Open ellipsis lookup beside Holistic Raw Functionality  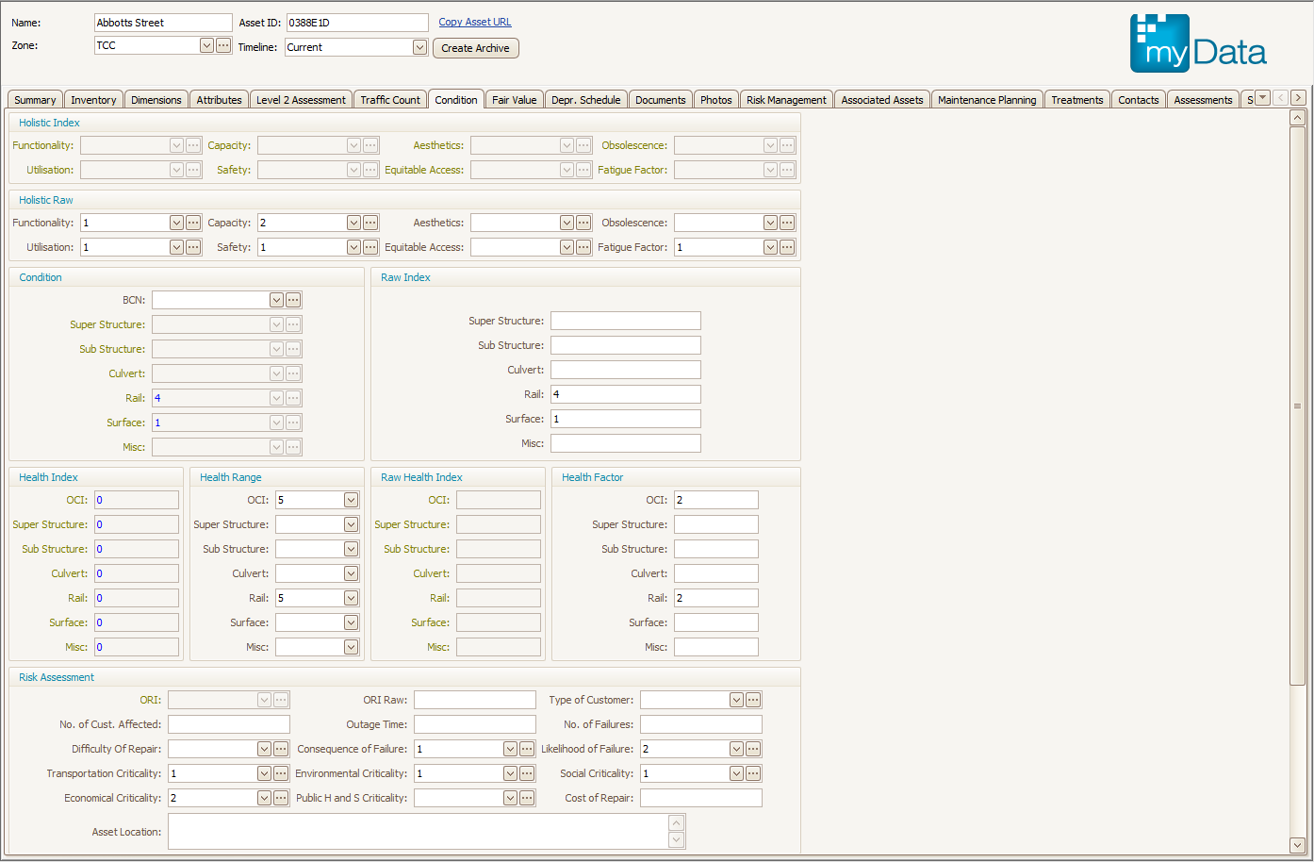pyautogui.click(x=193, y=223)
